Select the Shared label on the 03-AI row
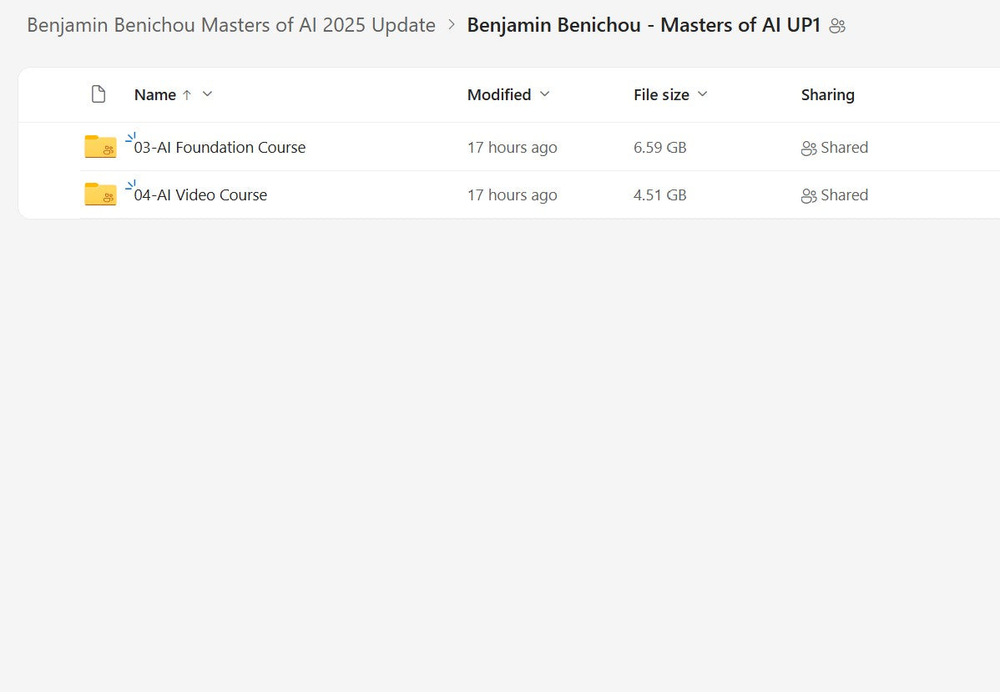Screen dimensions: 1000x692 846,147
